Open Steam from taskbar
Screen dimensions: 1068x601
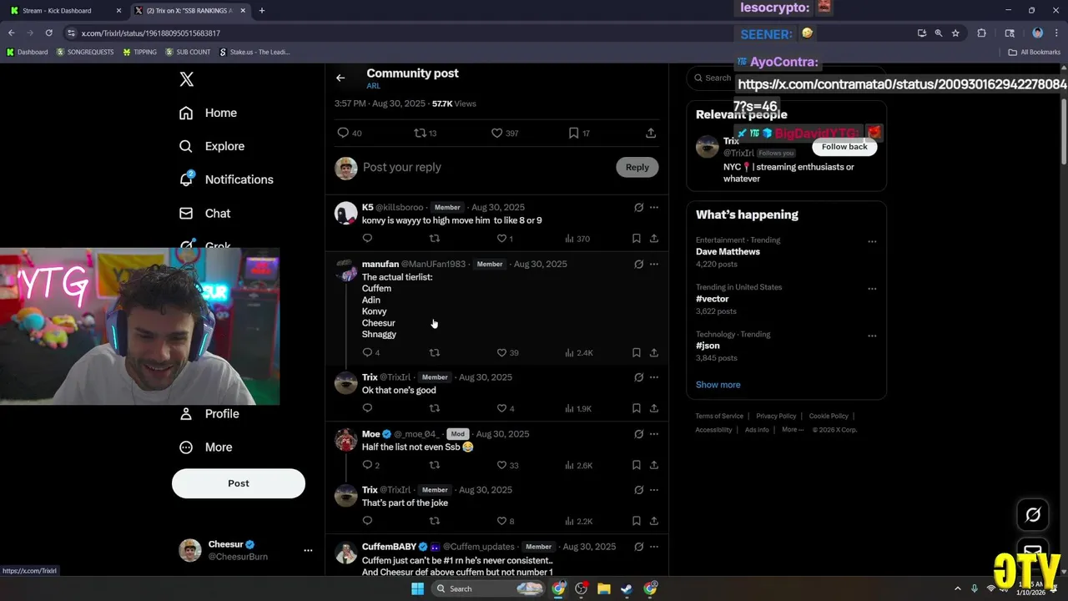coord(627,588)
